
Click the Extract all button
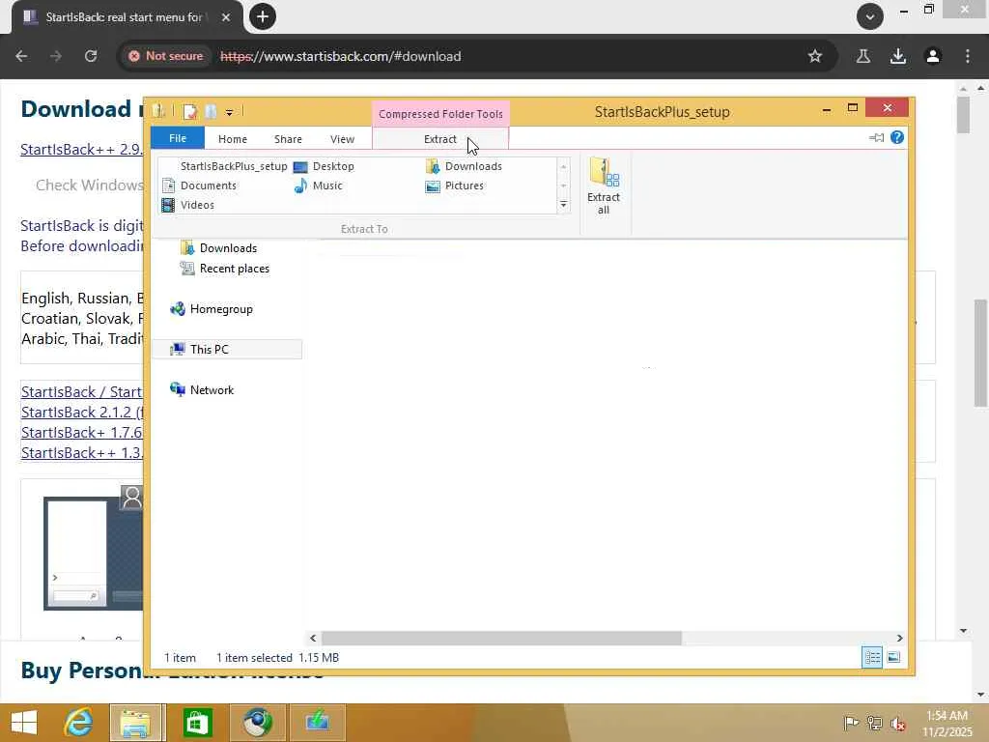click(x=604, y=186)
